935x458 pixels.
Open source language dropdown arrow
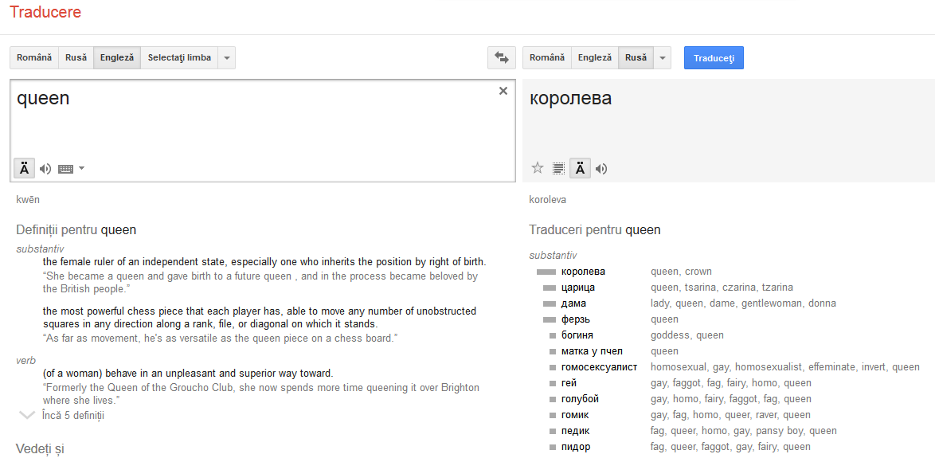tap(227, 58)
